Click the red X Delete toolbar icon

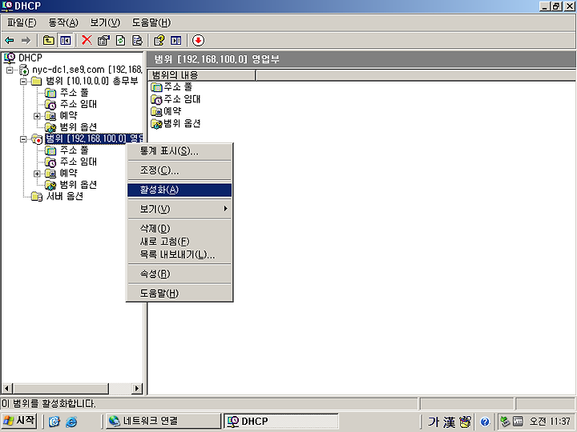coord(87,41)
